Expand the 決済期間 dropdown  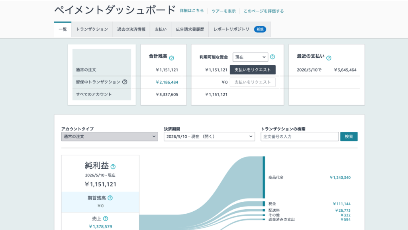(x=209, y=136)
